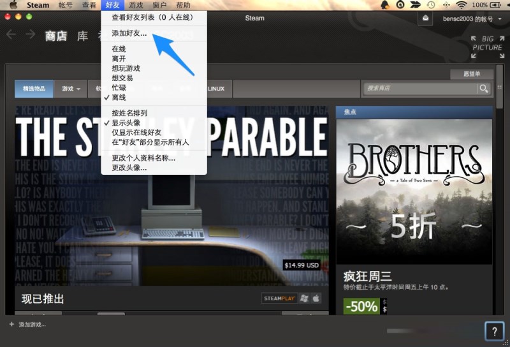Expand the 游戏 store category dropdown
This screenshot has height=347, width=510.
[x=71, y=89]
